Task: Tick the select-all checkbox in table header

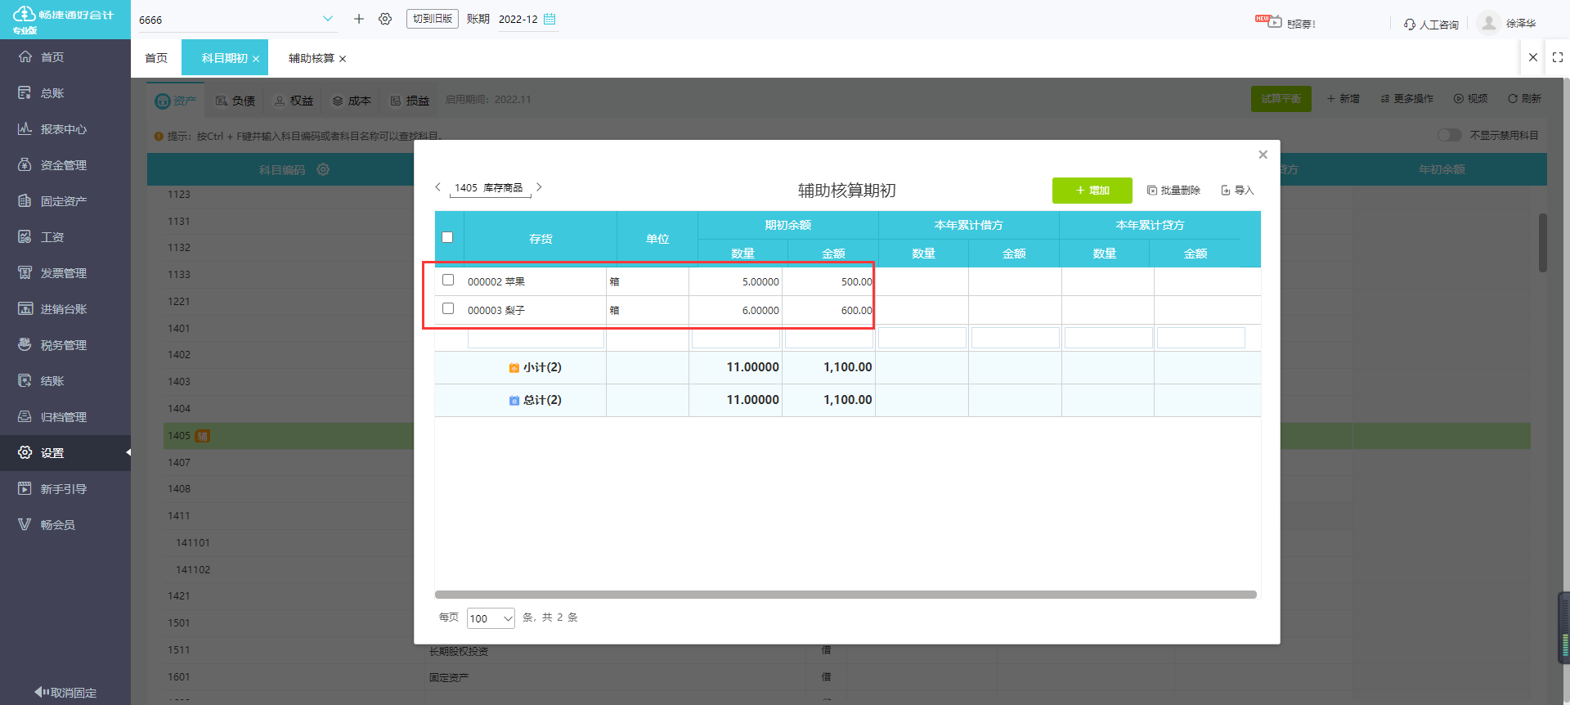Action: [447, 237]
